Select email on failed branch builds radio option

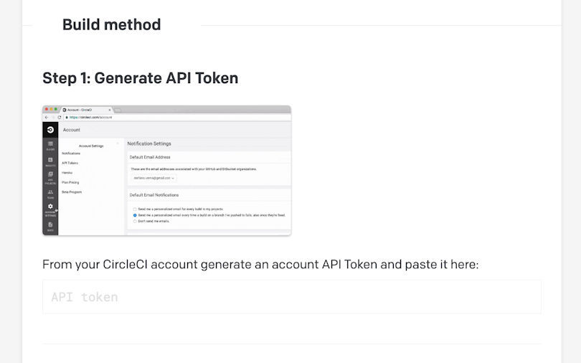pyautogui.click(x=135, y=215)
